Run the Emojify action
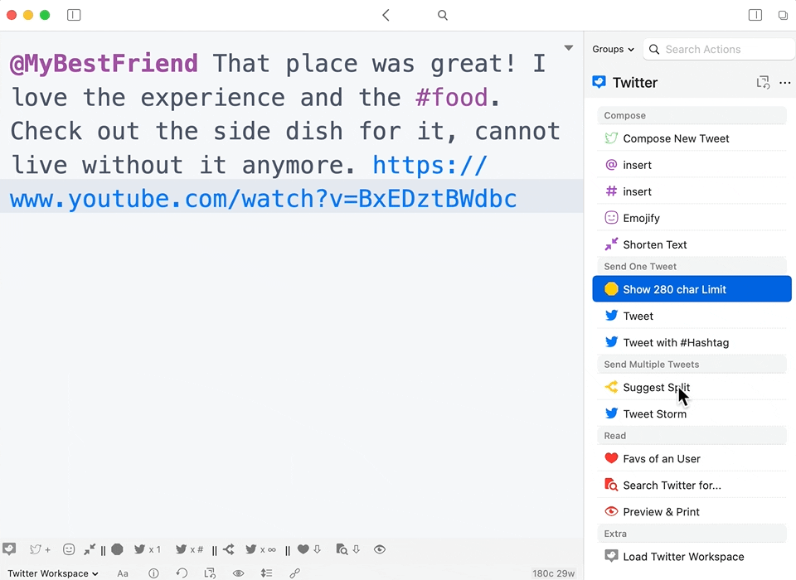796x580 pixels. 692,218
